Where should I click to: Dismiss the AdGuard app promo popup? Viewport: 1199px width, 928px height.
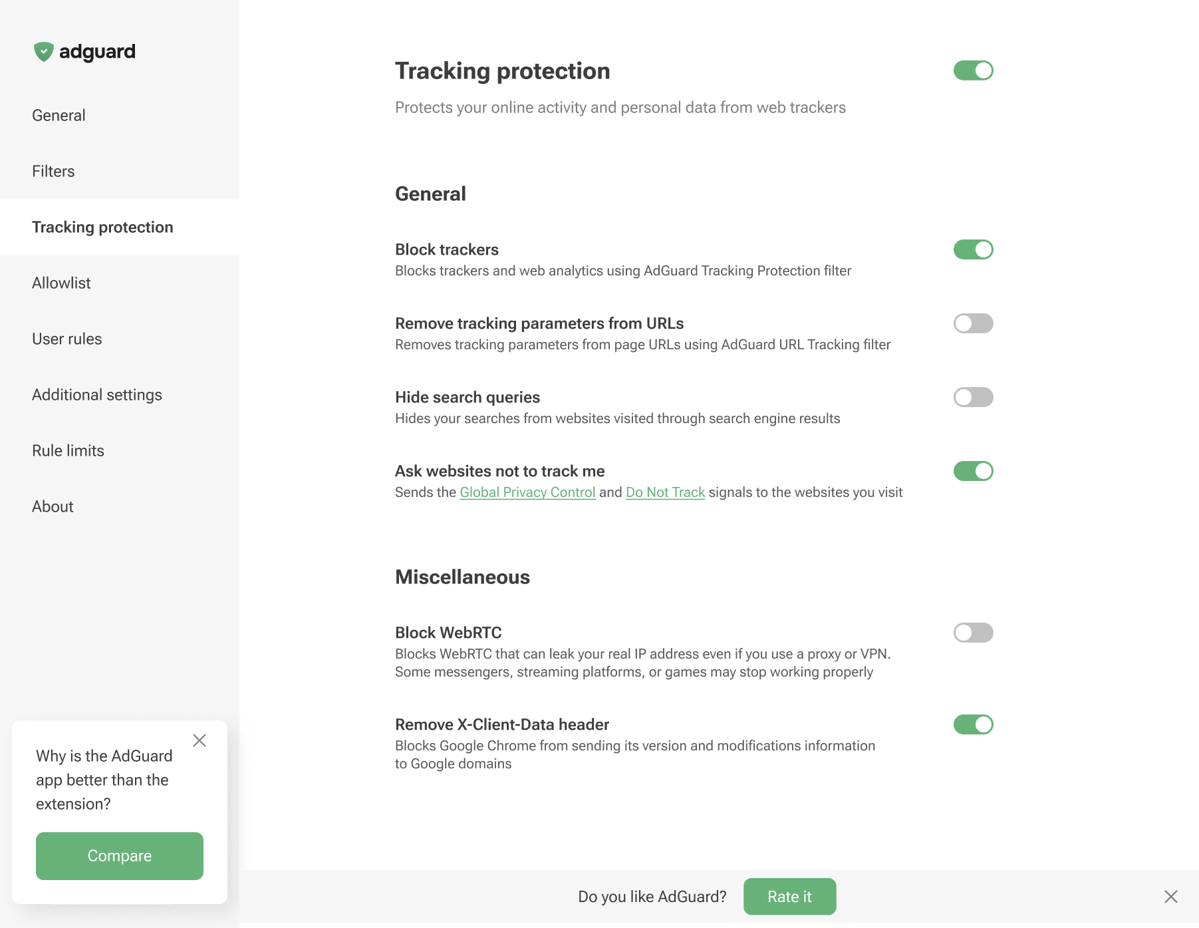pos(200,740)
